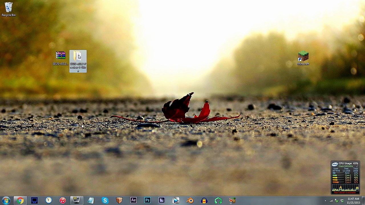365x205 pixels.
Task: Click the Safely Remove Hardware tray icon
Action: [336, 201]
